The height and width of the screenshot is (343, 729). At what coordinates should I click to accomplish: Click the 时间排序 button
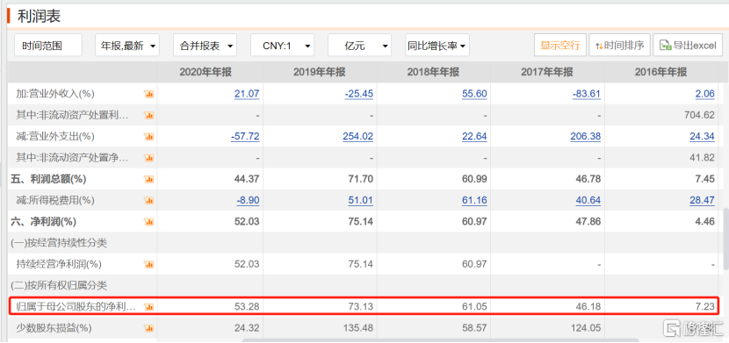[619, 46]
